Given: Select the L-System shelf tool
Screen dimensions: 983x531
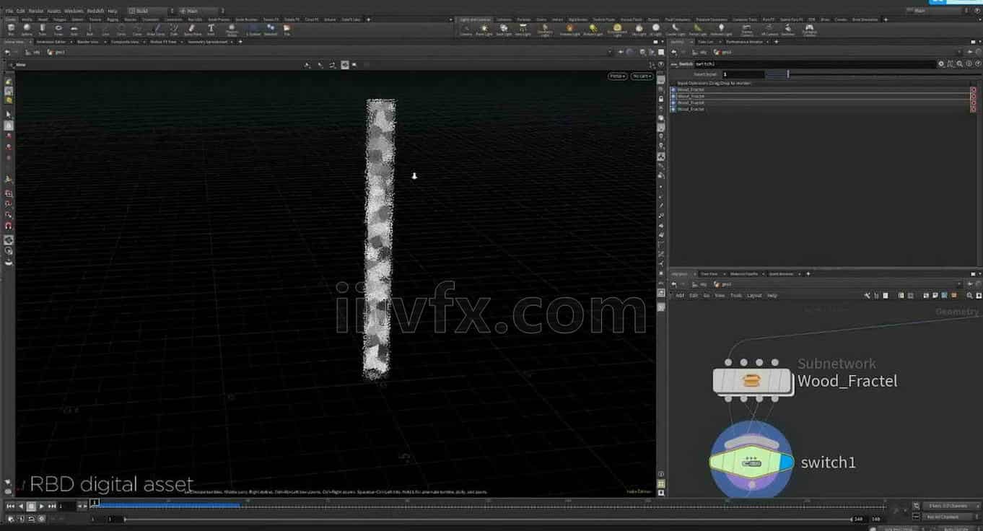Looking at the screenshot, I should point(253,29).
